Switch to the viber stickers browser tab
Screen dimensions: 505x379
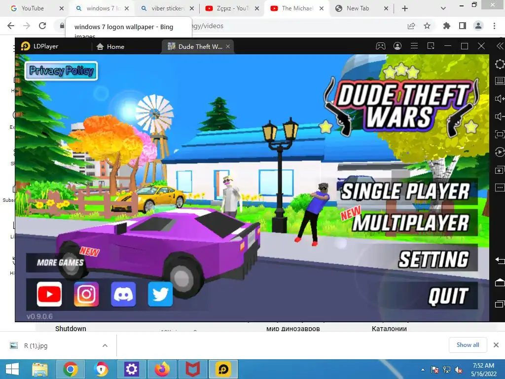168,8
